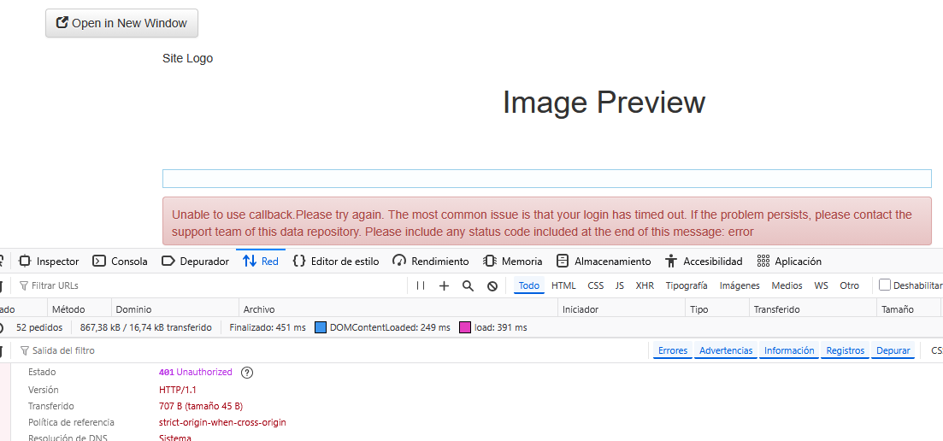Open the Almacenamiento storage panel
Image resolution: width=943 pixels, height=441 pixels.
pos(604,262)
